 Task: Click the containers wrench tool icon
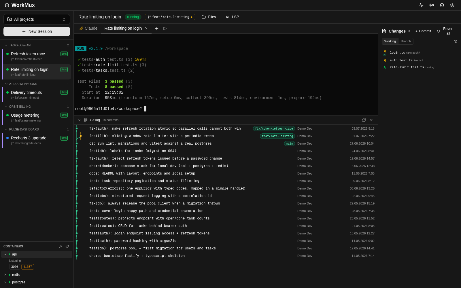61,246
